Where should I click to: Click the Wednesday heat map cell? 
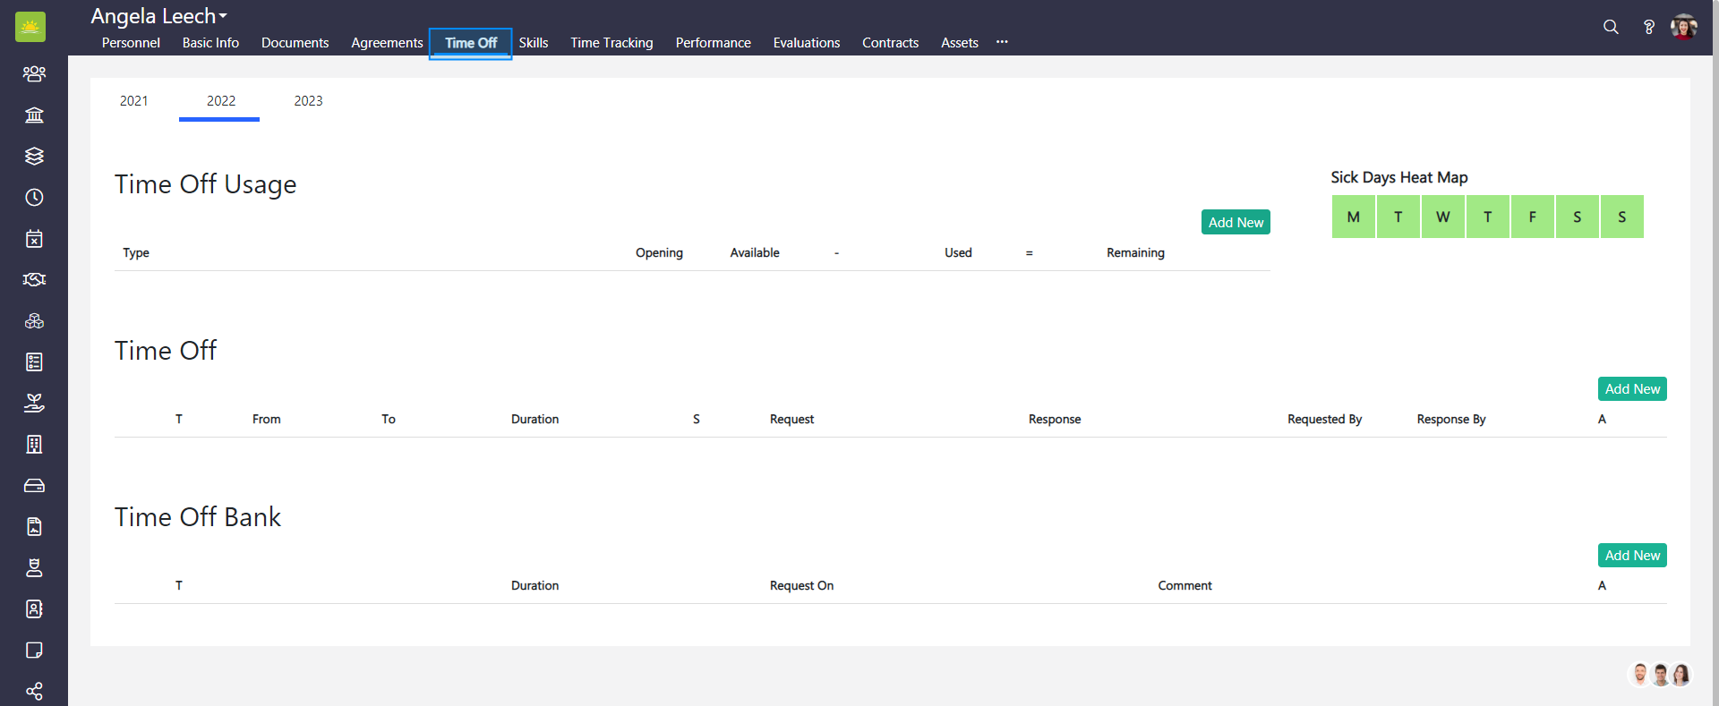coord(1442,217)
